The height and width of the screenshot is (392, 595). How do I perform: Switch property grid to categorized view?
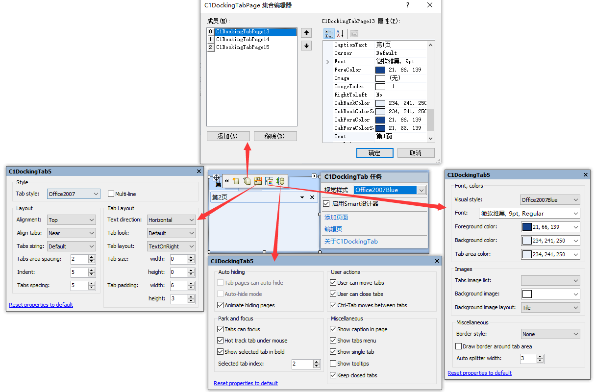coord(329,33)
